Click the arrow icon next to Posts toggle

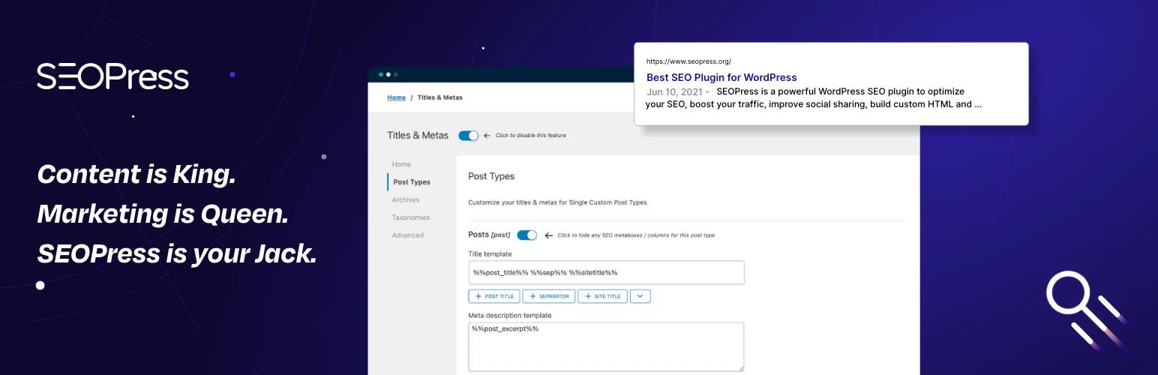point(548,235)
